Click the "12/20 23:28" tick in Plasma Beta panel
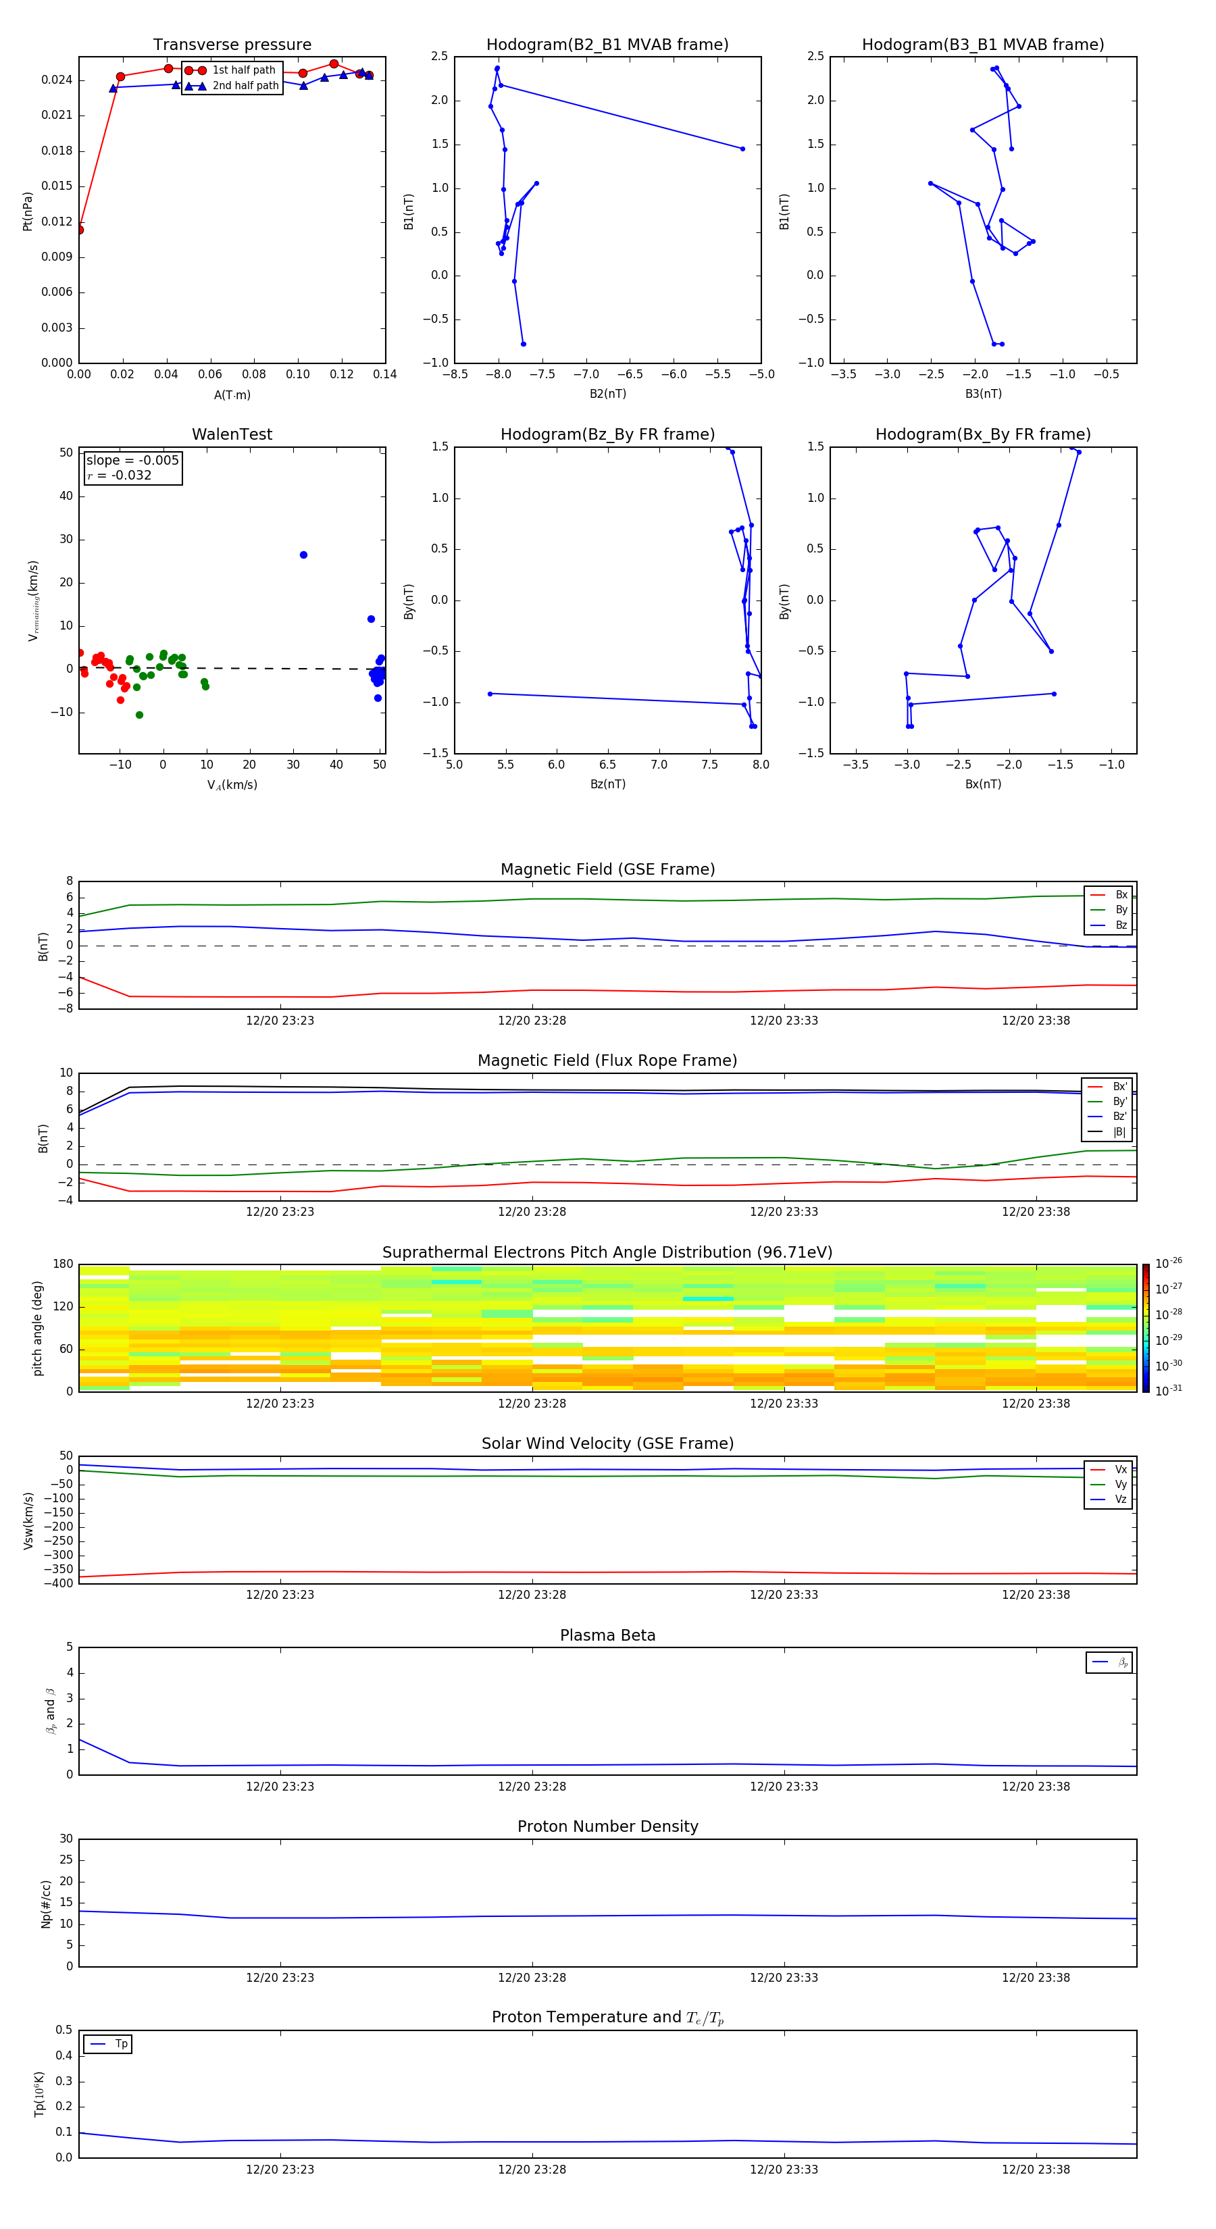 532,1787
